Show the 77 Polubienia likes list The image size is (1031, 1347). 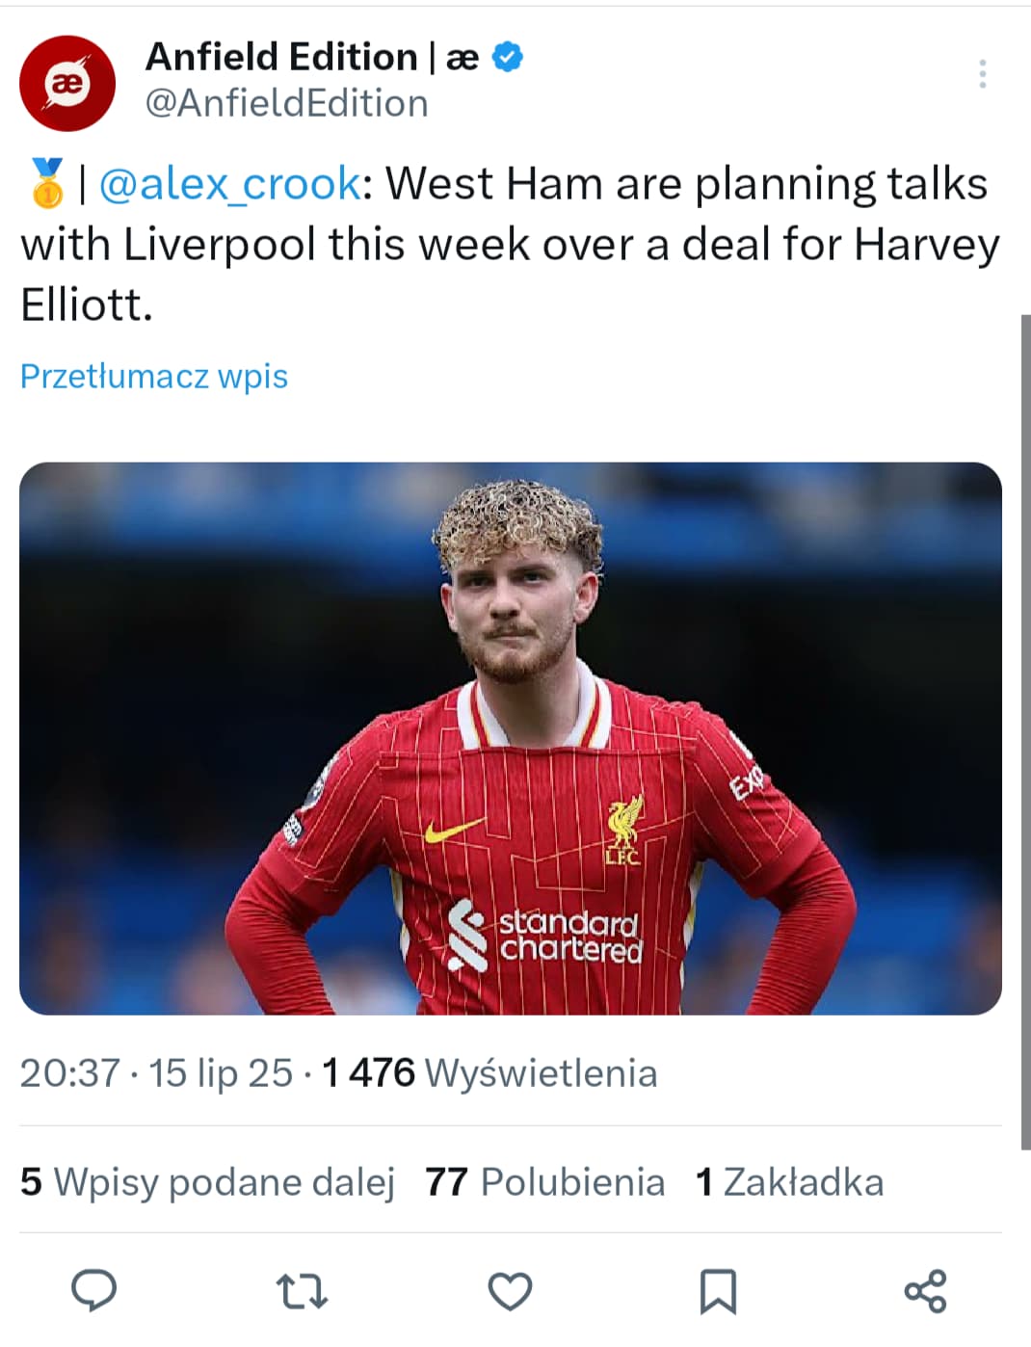[x=544, y=1182]
